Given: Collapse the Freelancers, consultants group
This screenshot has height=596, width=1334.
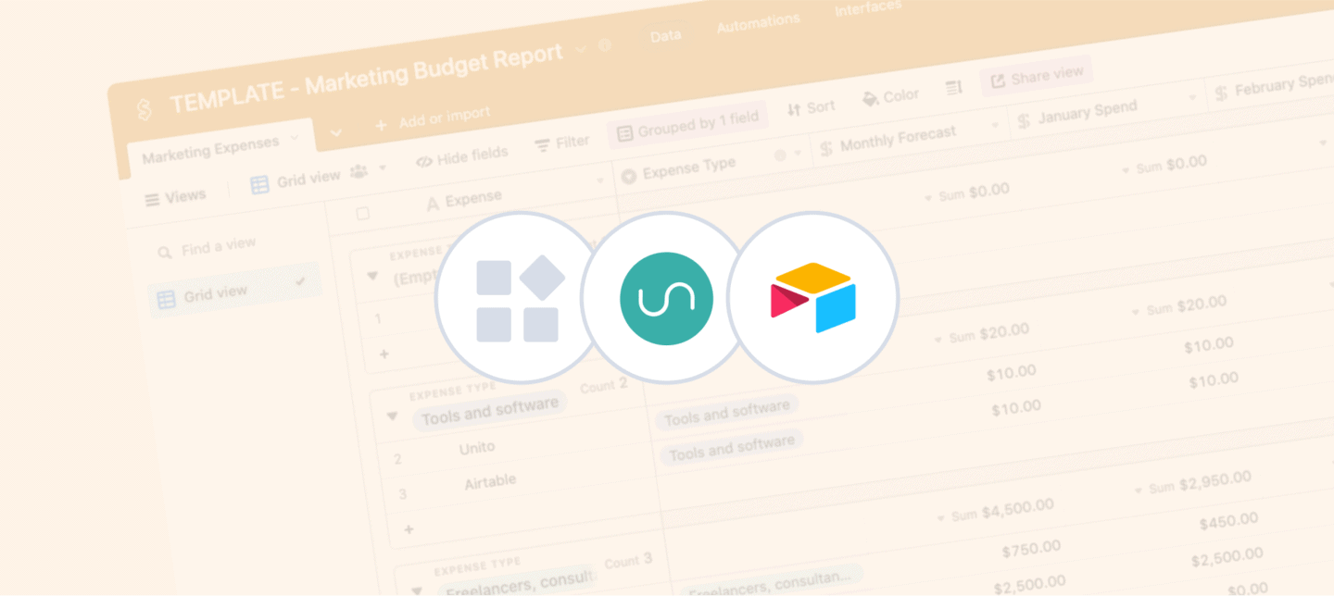Looking at the screenshot, I should point(416,590).
